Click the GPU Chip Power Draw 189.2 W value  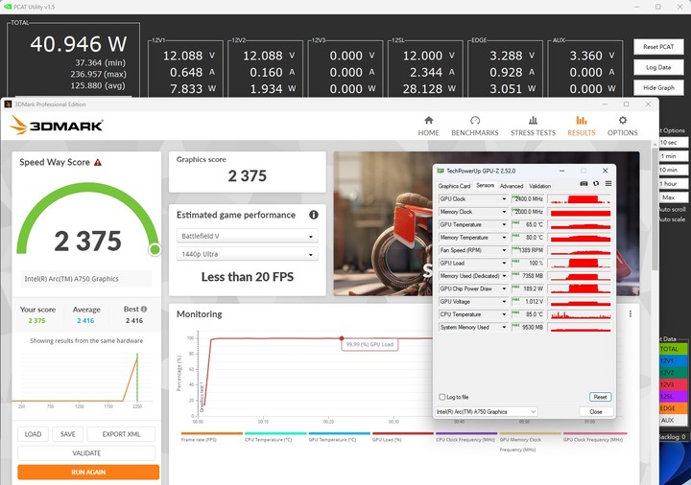pos(528,289)
